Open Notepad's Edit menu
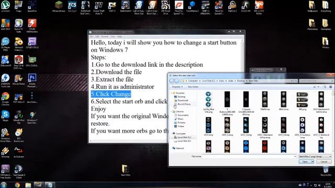Viewport: 335px width, 188px height. (97, 37)
